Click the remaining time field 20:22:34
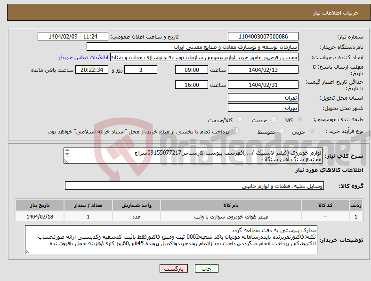 (x=92, y=70)
